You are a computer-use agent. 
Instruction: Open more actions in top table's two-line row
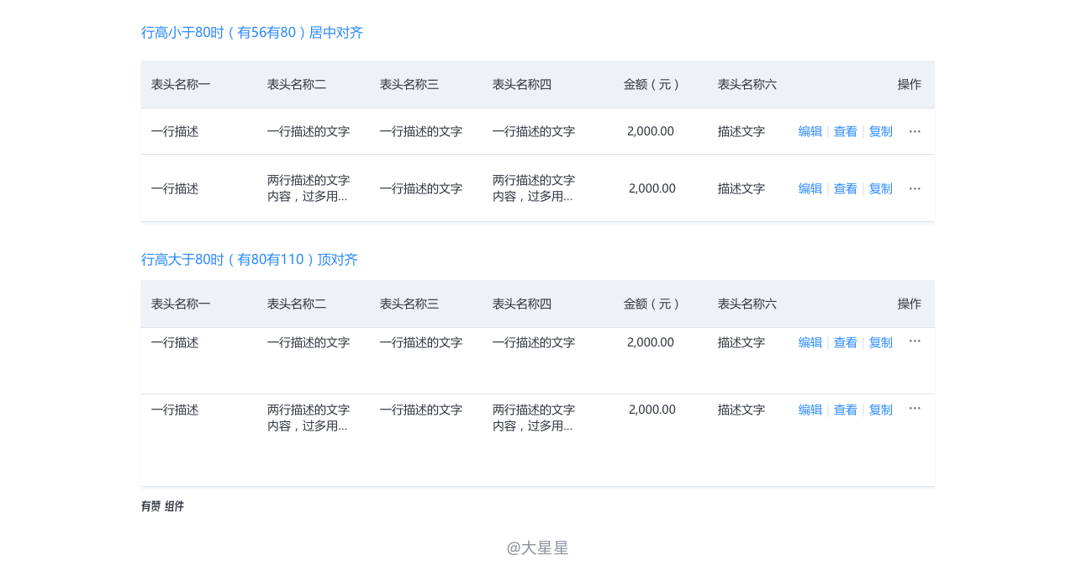(915, 188)
